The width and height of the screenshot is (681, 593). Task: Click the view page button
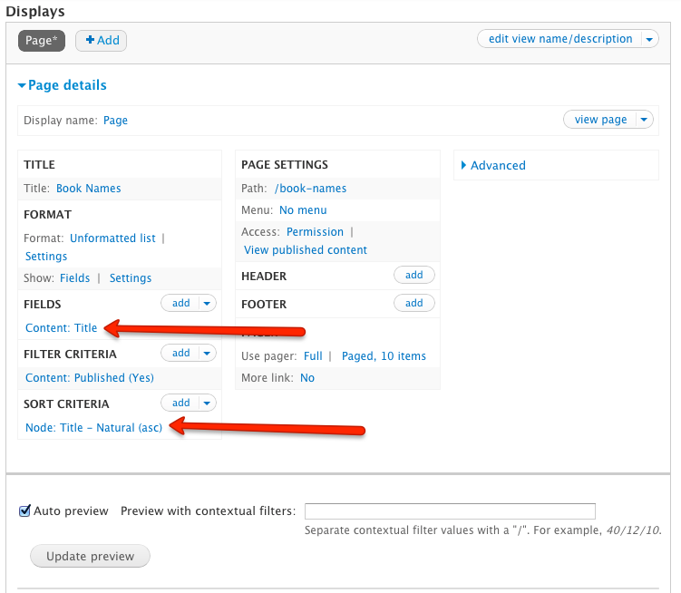click(600, 120)
